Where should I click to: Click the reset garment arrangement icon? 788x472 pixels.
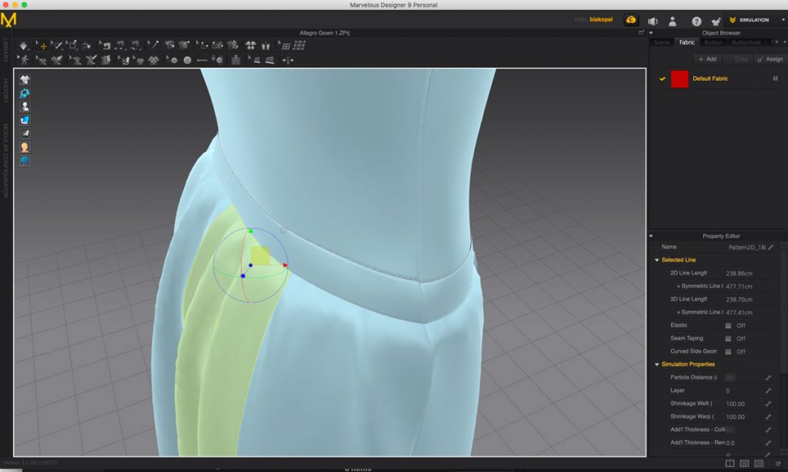pos(250,45)
